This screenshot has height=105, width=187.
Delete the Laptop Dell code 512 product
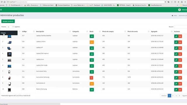pos(180,66)
